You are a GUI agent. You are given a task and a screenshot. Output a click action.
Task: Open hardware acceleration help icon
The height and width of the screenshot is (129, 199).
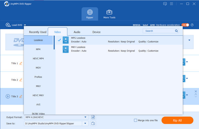[192, 25]
